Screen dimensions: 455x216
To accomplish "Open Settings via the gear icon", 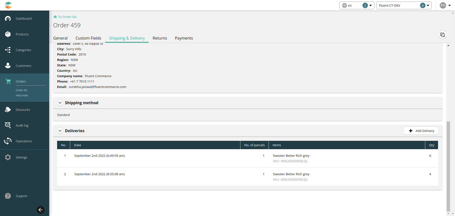I will pyautogui.click(x=8, y=157).
